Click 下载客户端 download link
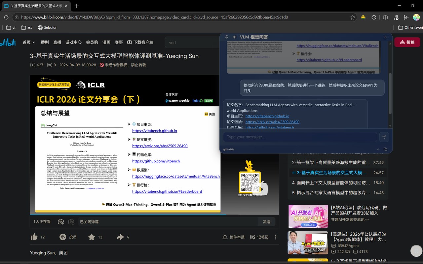 pyautogui.click(x=140, y=42)
